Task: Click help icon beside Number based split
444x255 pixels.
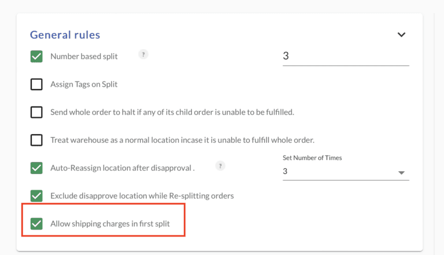Action: tap(143, 54)
